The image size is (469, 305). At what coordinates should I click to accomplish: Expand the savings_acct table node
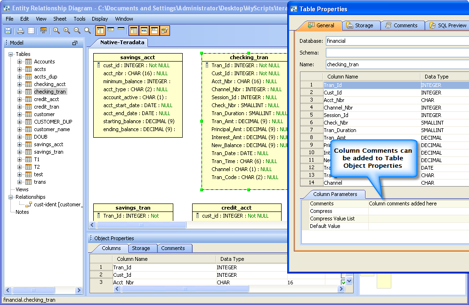(20, 144)
